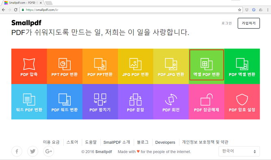Open the Facebook social icon
The width and height of the screenshot is (271, 160).
pyautogui.click(x=17, y=151)
